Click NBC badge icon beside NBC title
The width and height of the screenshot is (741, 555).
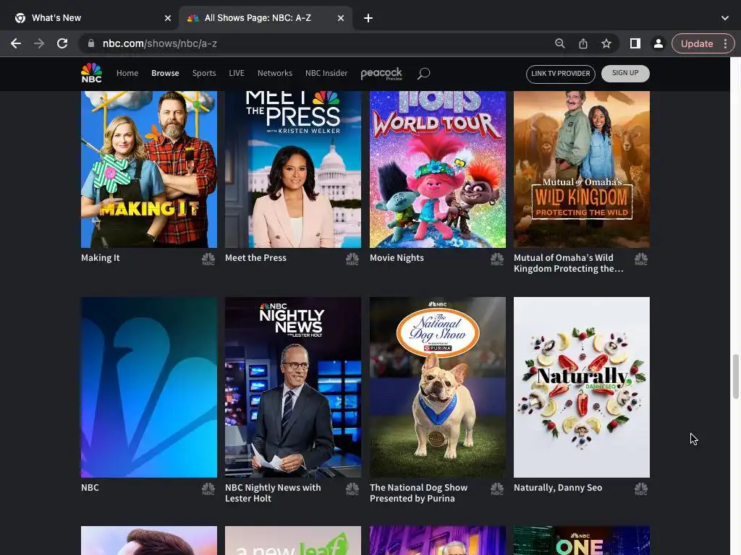pyautogui.click(x=208, y=489)
